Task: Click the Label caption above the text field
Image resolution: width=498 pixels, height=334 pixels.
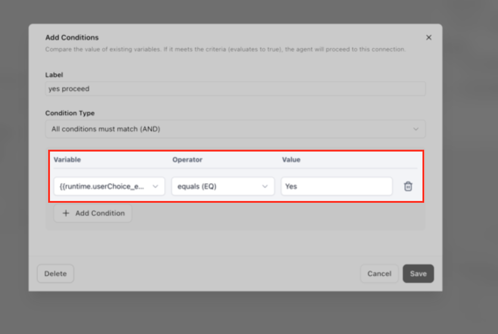Action: pyautogui.click(x=54, y=75)
